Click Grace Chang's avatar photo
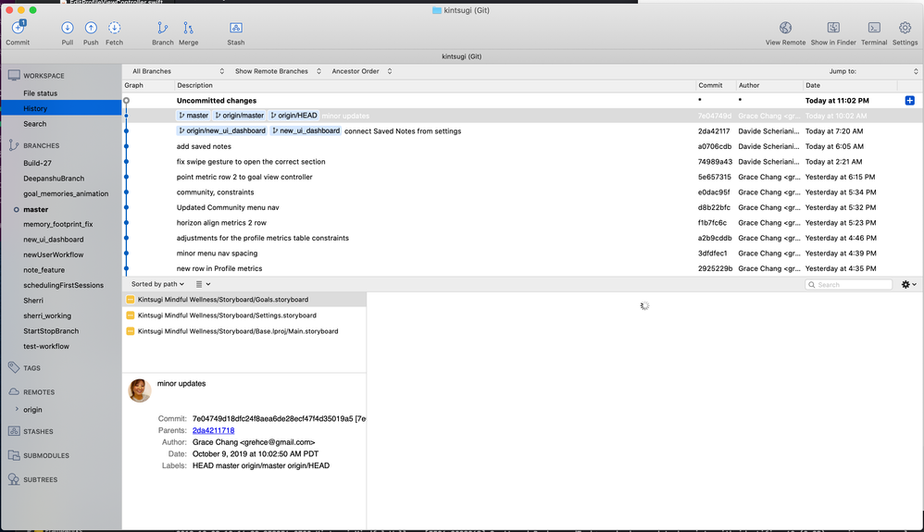The image size is (924, 532). [x=140, y=390]
